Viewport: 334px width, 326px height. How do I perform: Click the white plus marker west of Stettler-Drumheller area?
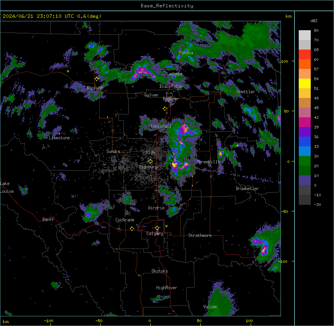tap(237, 145)
